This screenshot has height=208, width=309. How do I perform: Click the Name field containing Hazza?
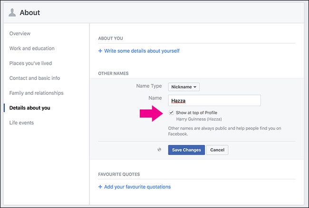(x=214, y=100)
